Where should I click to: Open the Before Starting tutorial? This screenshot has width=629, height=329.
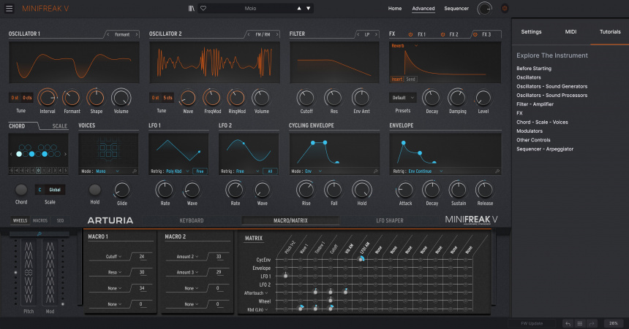534,68
